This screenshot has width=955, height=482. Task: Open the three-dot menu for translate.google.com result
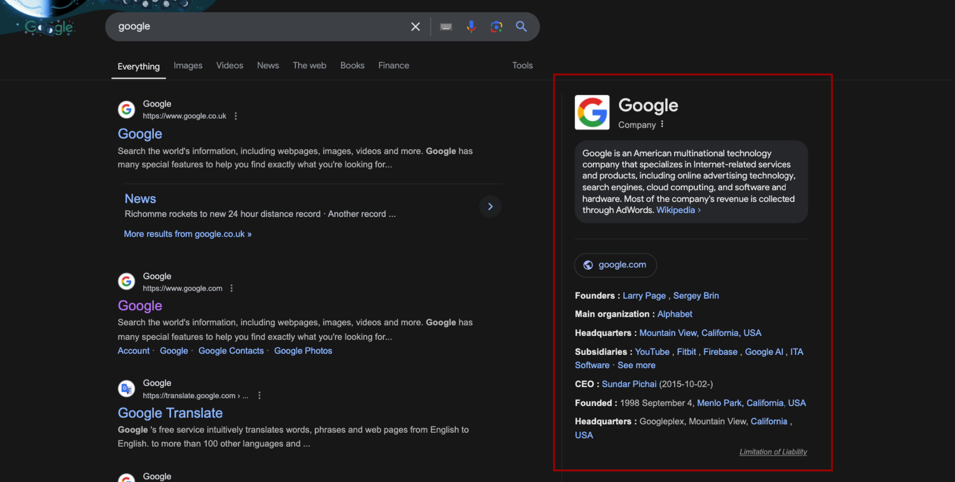(259, 396)
